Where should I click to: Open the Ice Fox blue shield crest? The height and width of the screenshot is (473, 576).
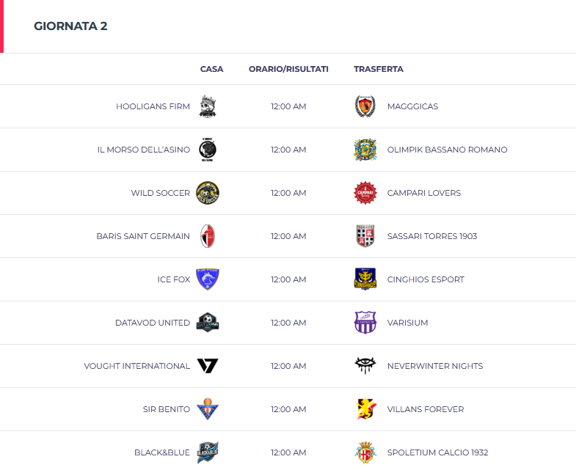tap(208, 279)
